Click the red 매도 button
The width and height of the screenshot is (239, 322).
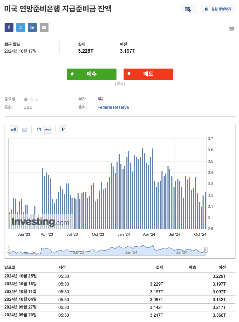[x=148, y=74]
